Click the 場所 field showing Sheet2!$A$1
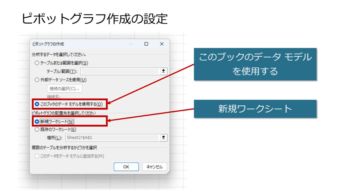Viewport: 342px width, 192px height. click(112, 137)
